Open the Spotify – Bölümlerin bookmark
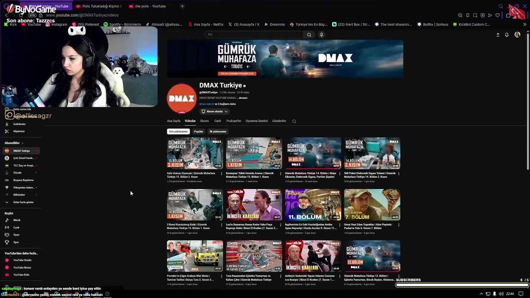 point(122,24)
